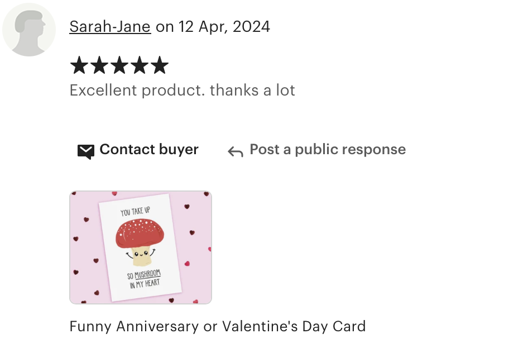Open Funny Anniversary or Valentine's Day Card title
The width and height of the screenshot is (528, 343).
pos(218,326)
